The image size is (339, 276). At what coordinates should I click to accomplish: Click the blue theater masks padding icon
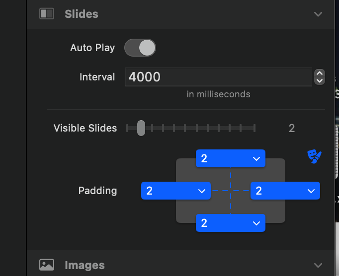pos(314,157)
